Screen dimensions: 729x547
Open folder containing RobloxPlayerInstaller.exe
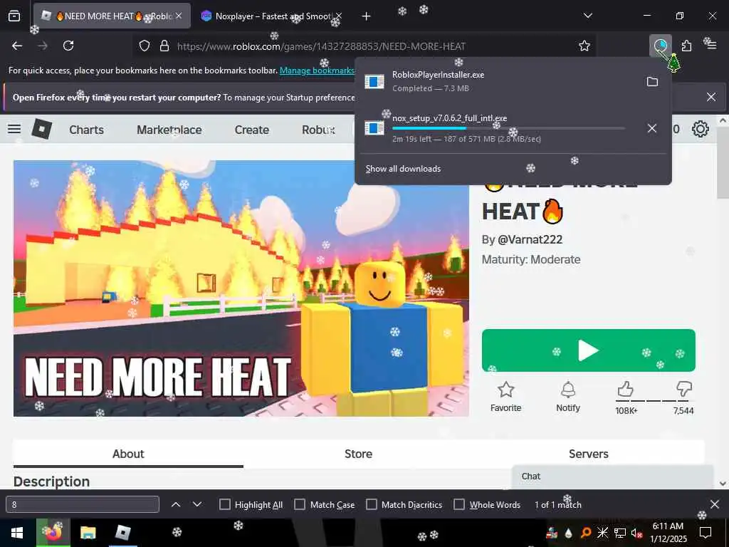(652, 81)
